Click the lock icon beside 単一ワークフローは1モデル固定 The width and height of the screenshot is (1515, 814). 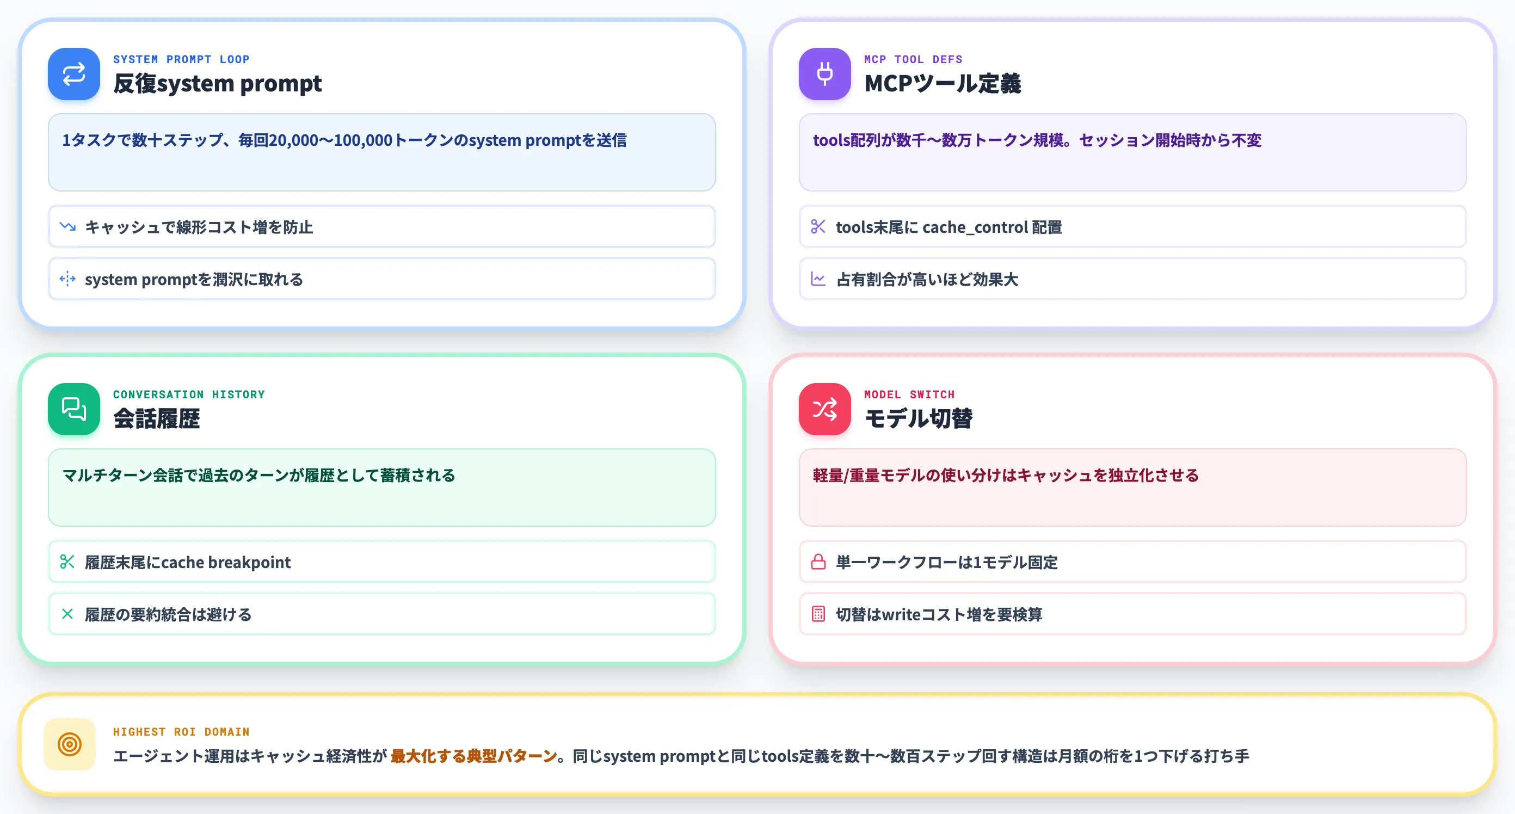[x=818, y=562]
